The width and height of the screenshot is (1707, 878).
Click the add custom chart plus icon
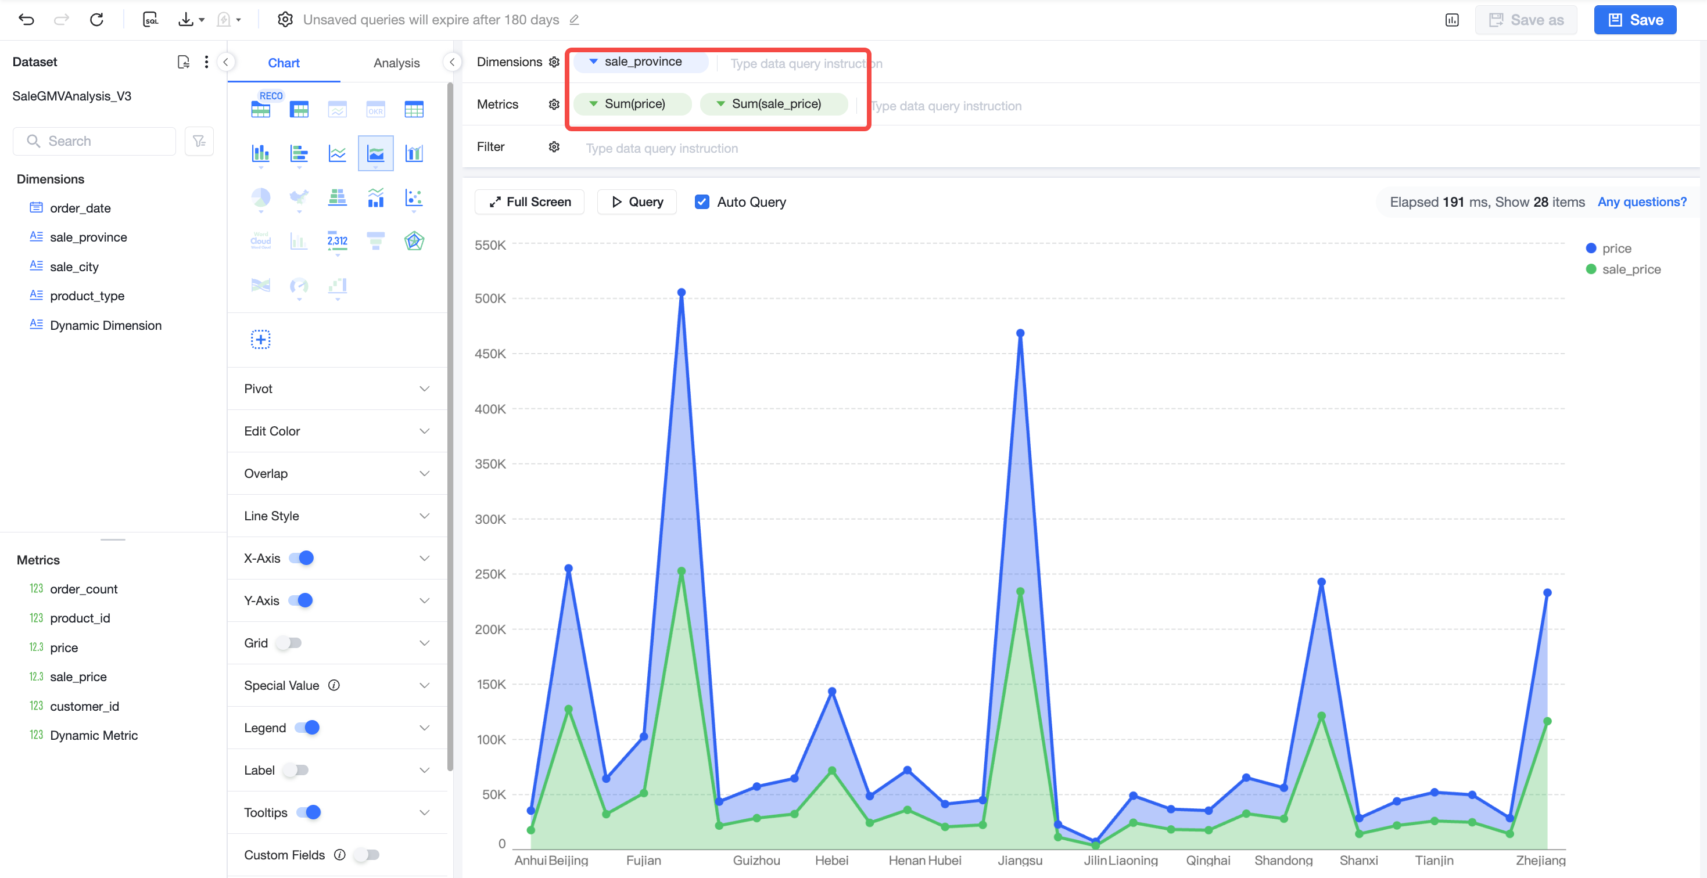click(x=260, y=340)
